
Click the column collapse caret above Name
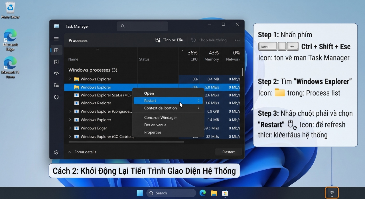click(98, 50)
